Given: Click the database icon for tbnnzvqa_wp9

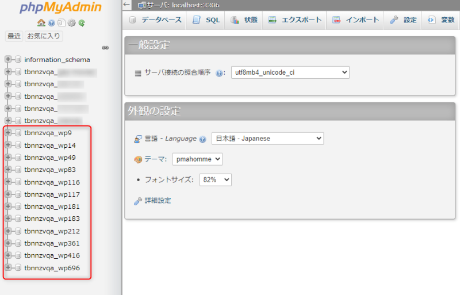Looking at the screenshot, I should [x=18, y=133].
